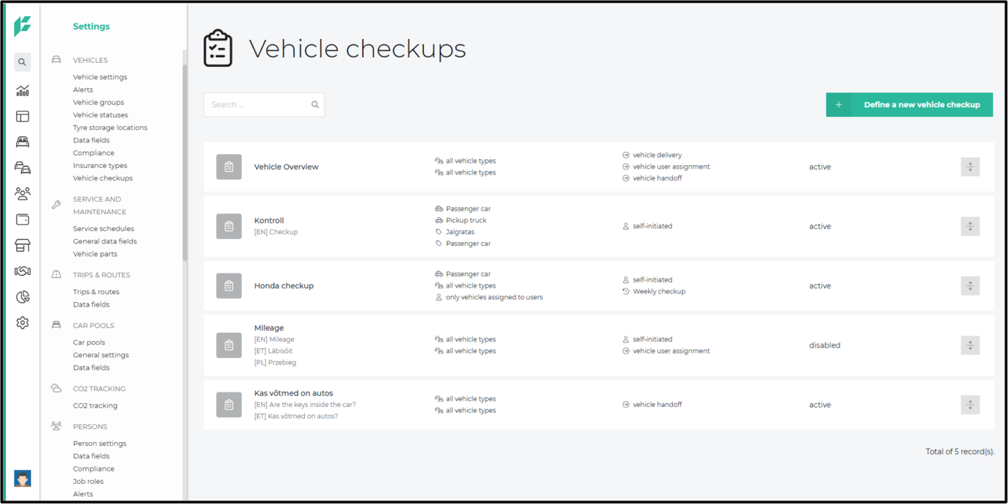Open Service schedules in sidebar
This screenshot has height=504, width=1008.
[104, 228]
